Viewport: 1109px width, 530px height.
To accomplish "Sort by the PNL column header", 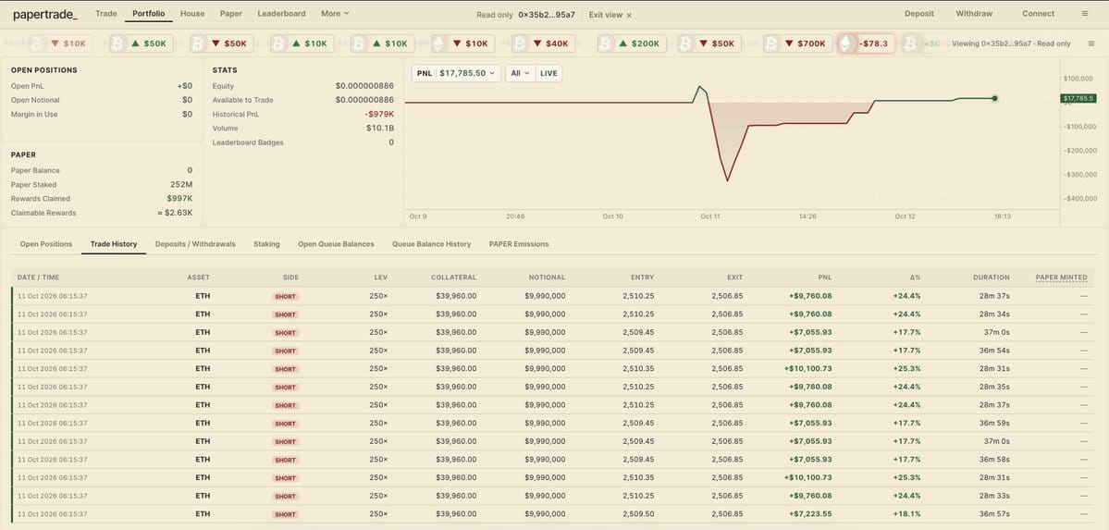I will 825,277.
